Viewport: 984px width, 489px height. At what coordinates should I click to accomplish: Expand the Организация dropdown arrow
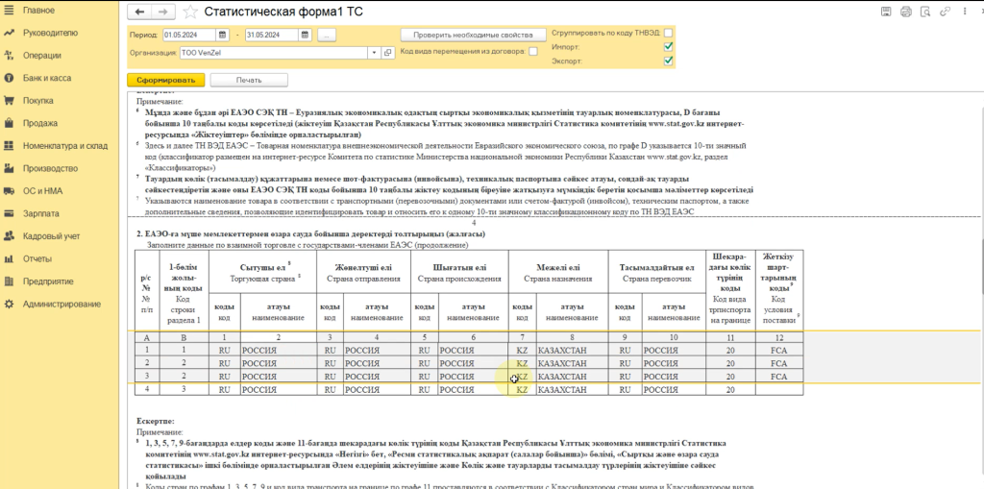(375, 52)
